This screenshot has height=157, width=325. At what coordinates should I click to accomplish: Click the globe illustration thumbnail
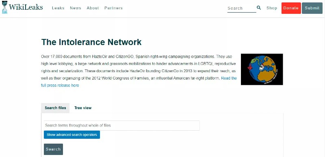pos(262,69)
